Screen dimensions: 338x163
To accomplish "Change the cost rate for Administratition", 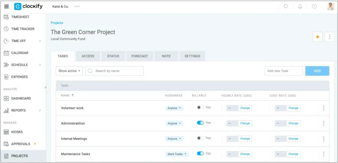I will click(x=293, y=123).
